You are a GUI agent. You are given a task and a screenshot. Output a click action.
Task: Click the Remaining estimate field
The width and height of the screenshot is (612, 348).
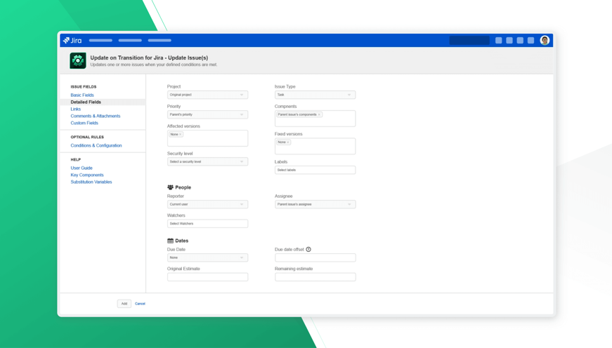point(315,277)
